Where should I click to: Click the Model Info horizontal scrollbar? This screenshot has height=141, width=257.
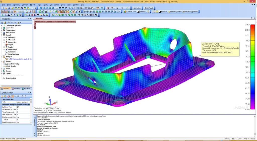(x=16, y=86)
